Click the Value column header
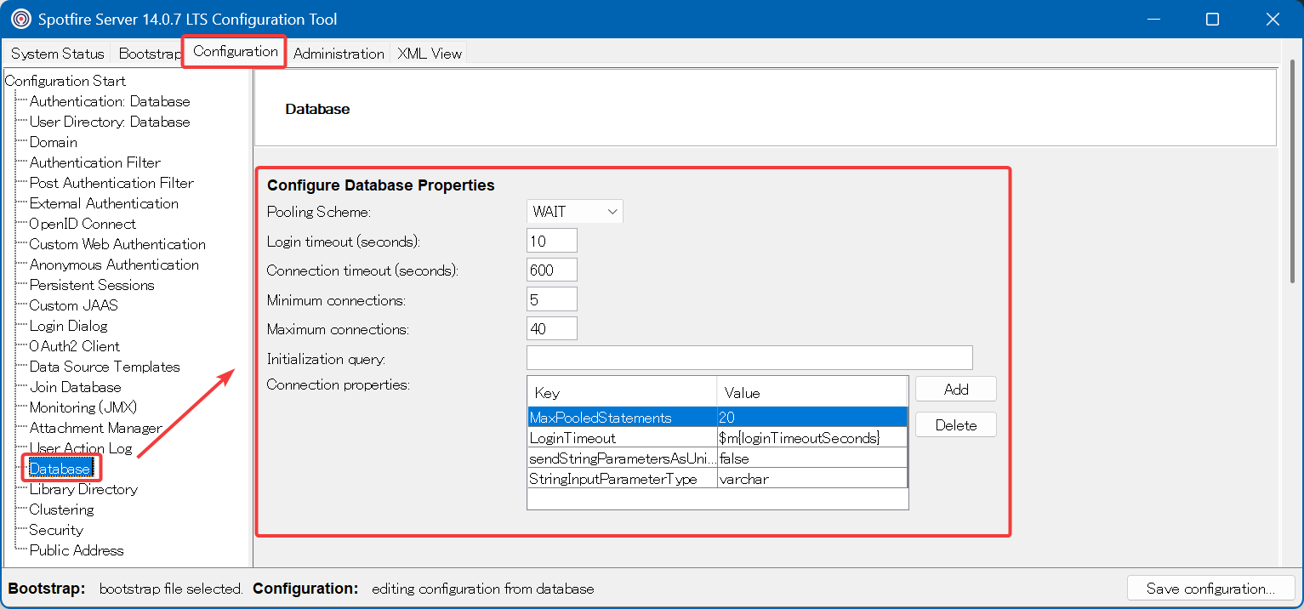 coord(812,392)
